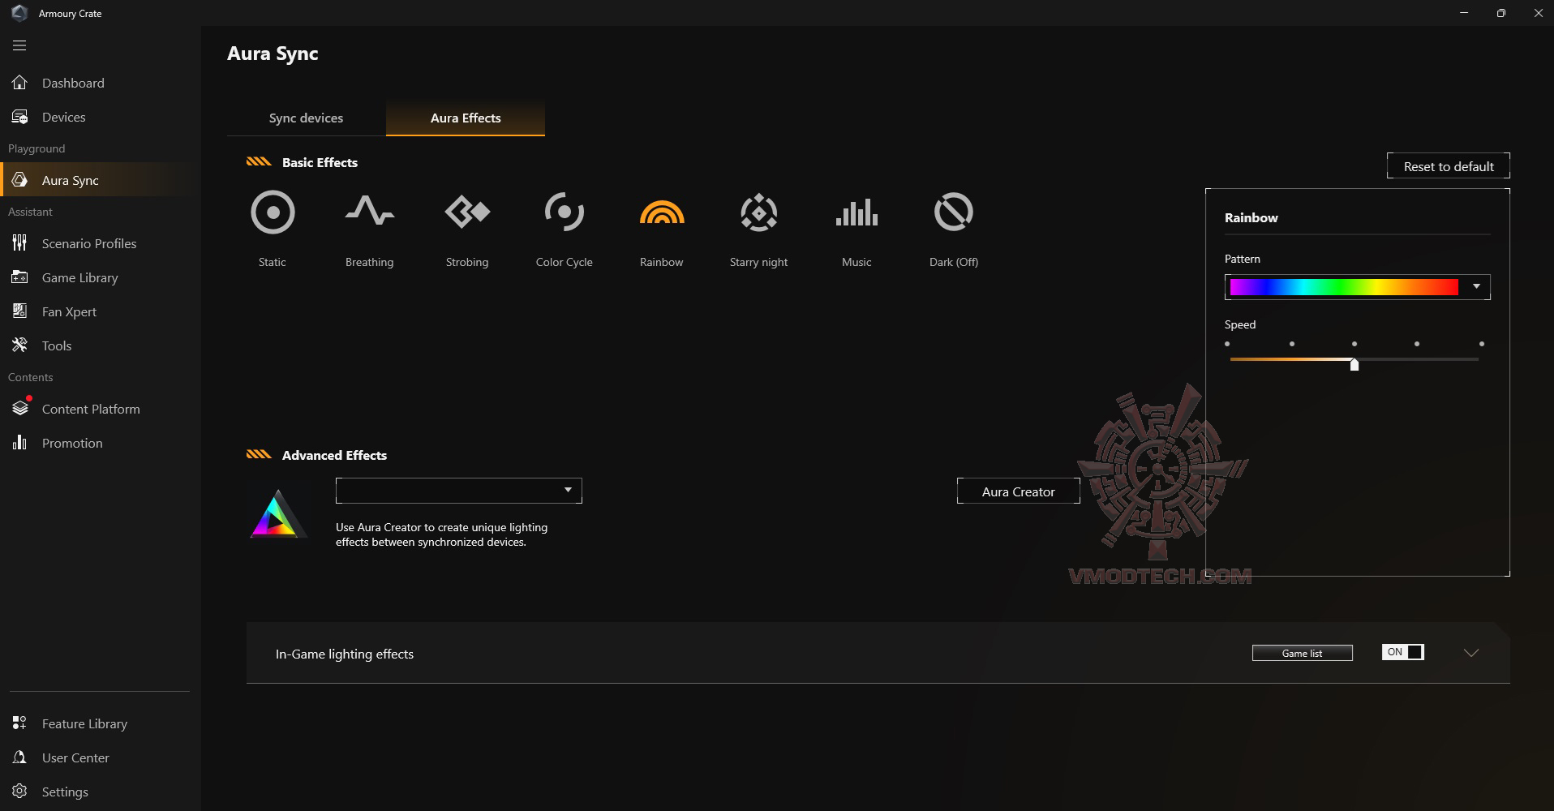Click the Aura Sync sidebar icon

coord(19,180)
